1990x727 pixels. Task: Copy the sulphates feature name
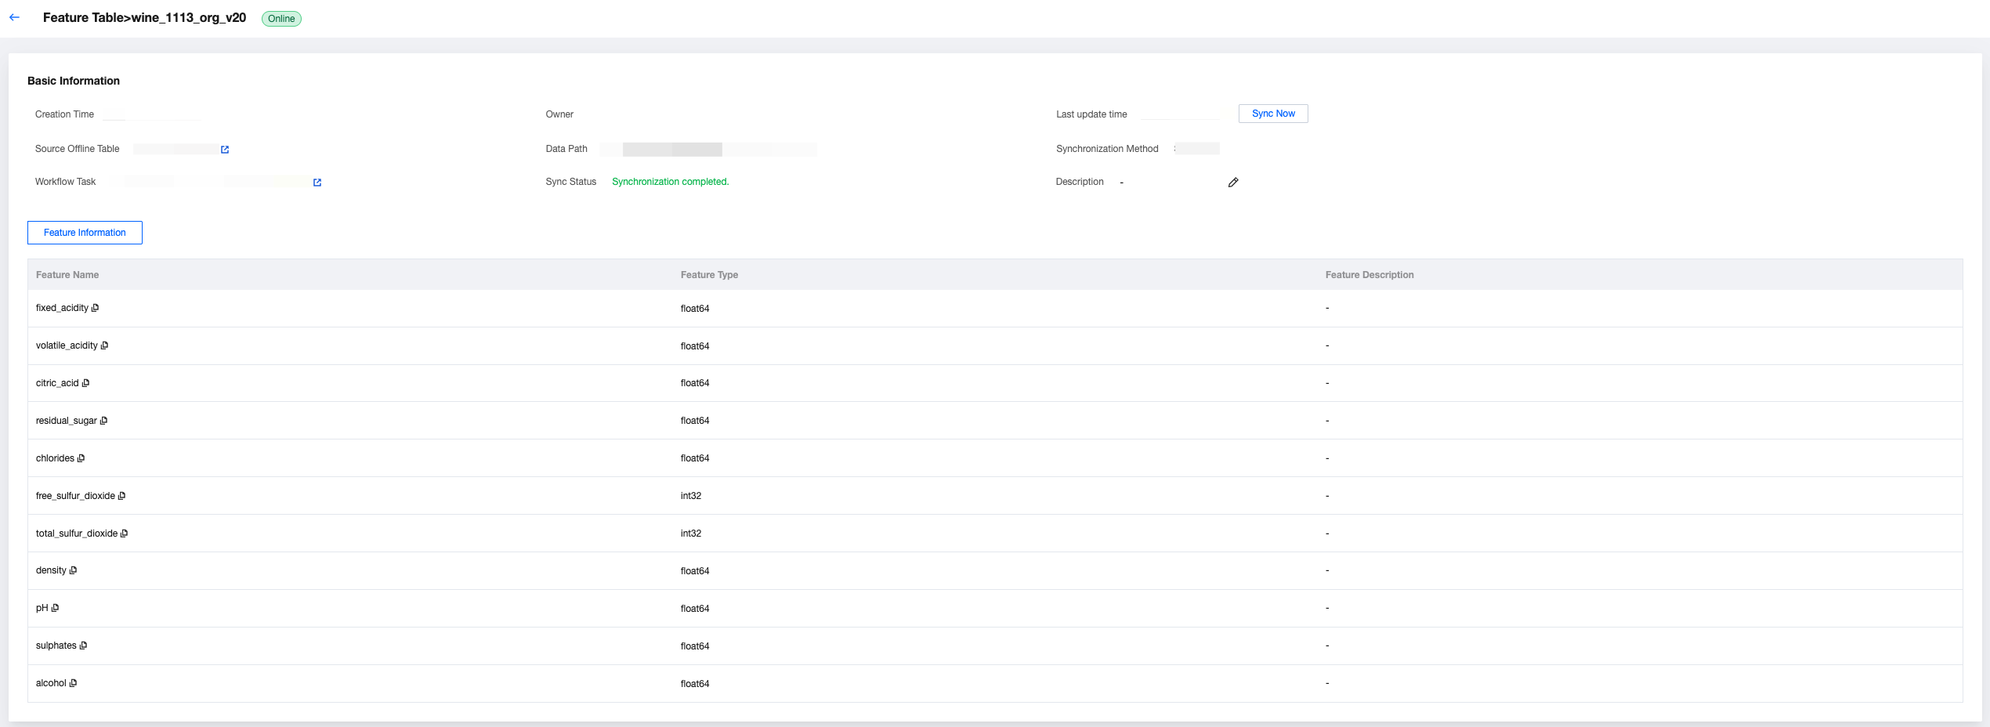pyautogui.click(x=83, y=646)
